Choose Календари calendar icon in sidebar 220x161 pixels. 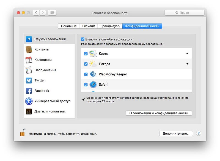[x=29, y=60]
